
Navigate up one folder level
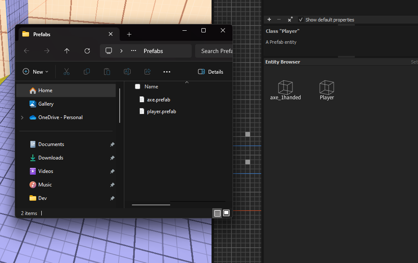[x=67, y=50]
